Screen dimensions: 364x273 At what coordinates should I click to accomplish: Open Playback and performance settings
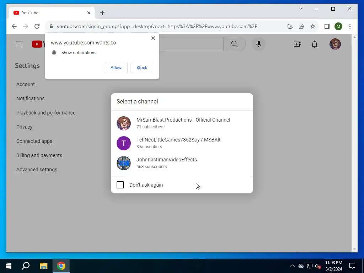46,113
